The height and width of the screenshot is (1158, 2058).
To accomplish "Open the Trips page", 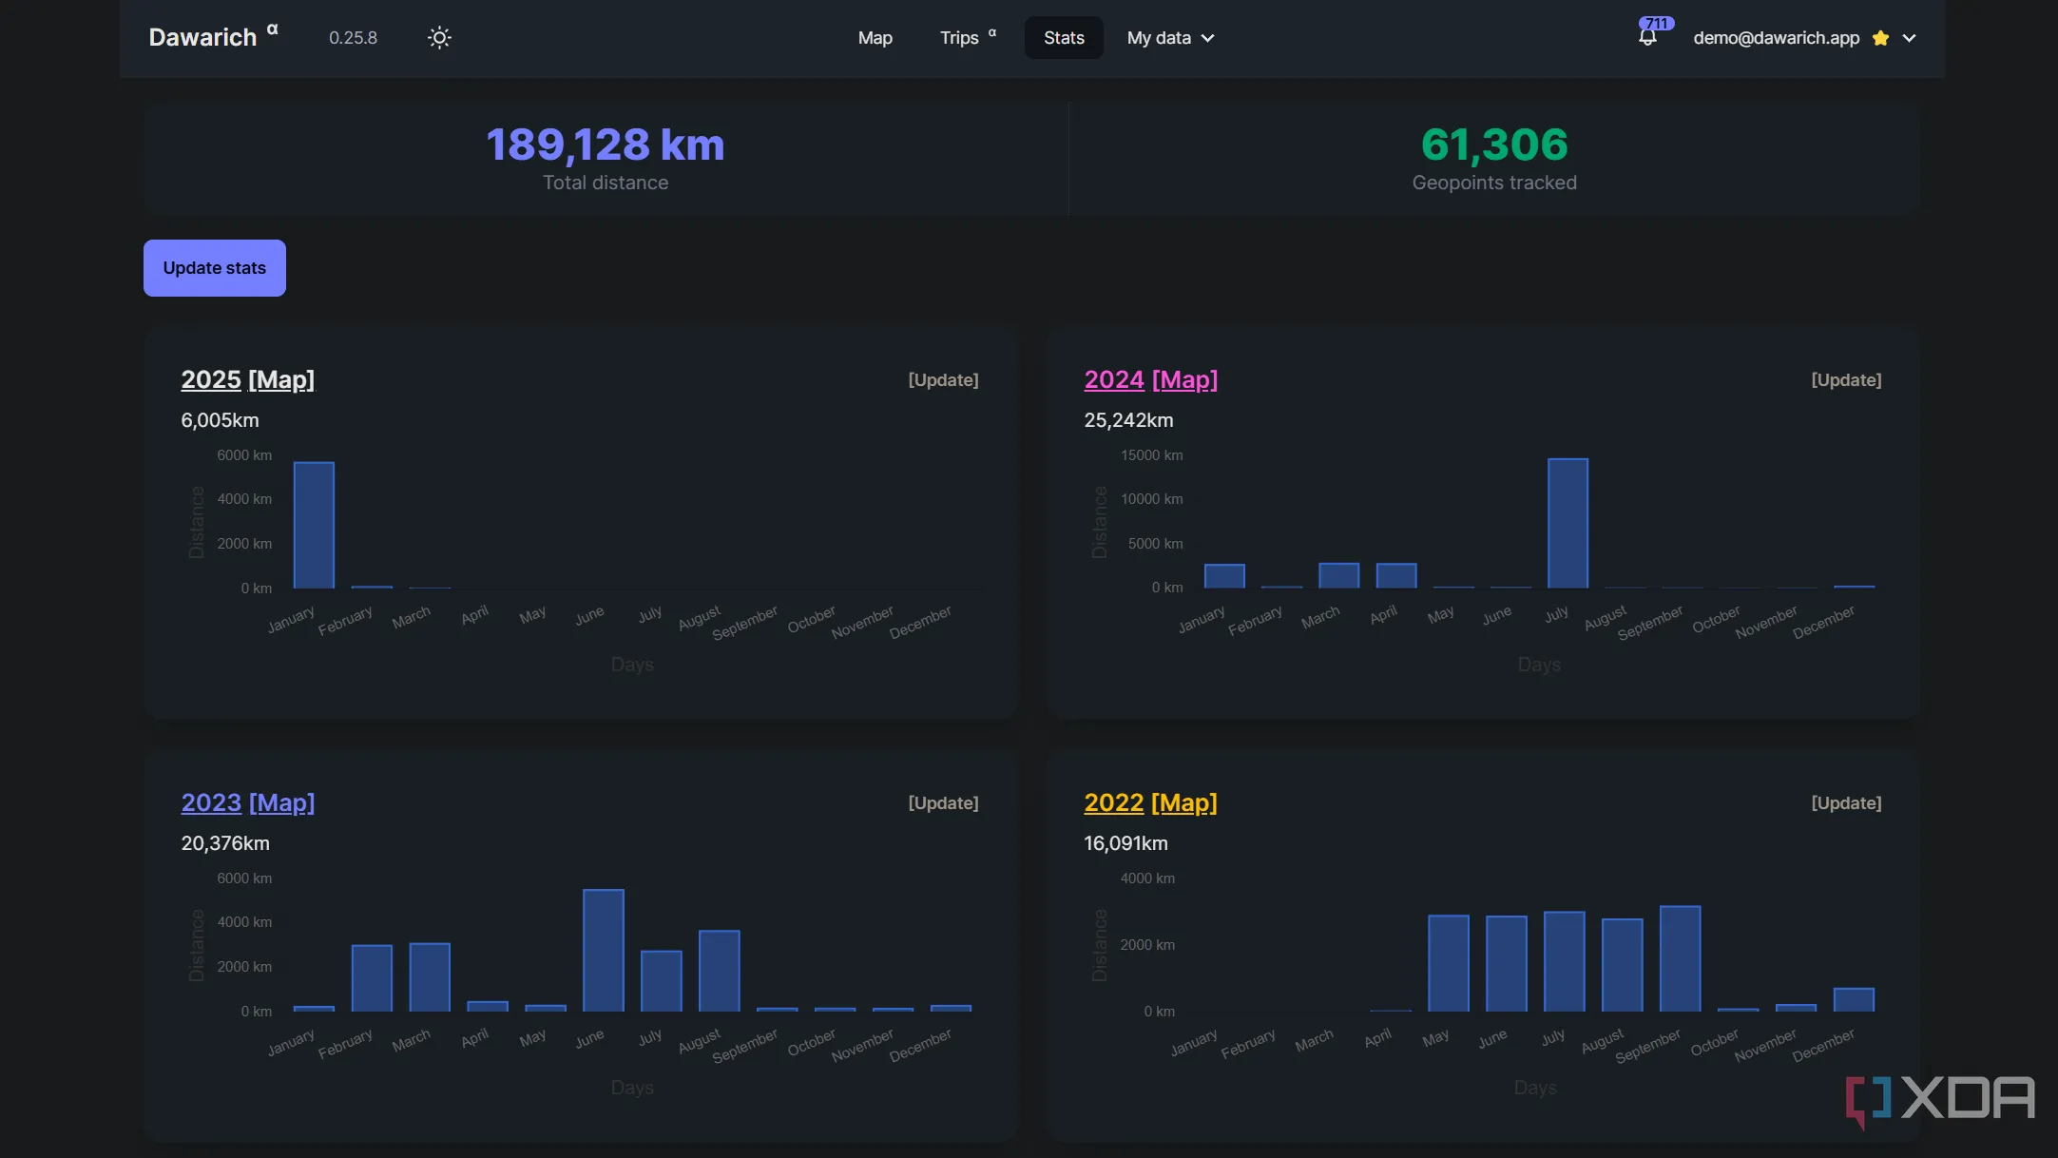I will [x=968, y=38].
